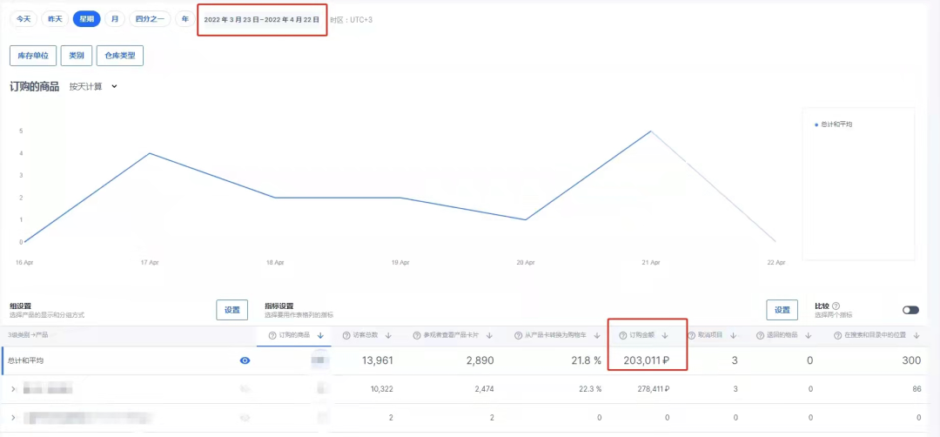
Task: Open help icon for 在搜索和目录中的位置 column
Action: coord(837,335)
